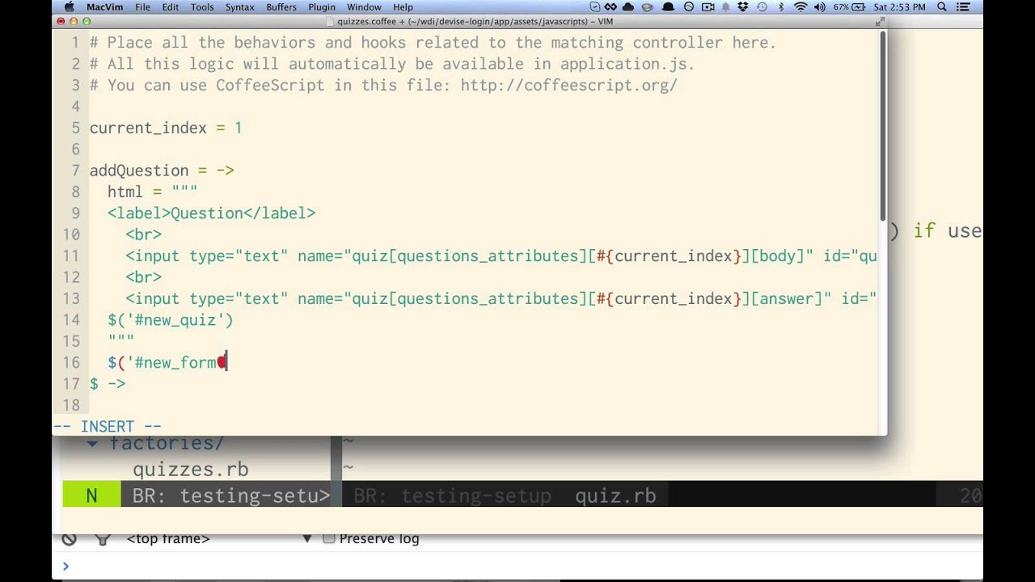Click the infinity-shaped menu bar icon
The image size is (1035, 582).
point(611,6)
